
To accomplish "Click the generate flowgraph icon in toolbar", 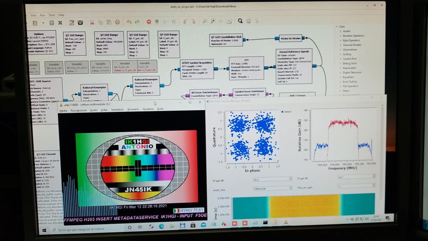I will pos(157,21).
